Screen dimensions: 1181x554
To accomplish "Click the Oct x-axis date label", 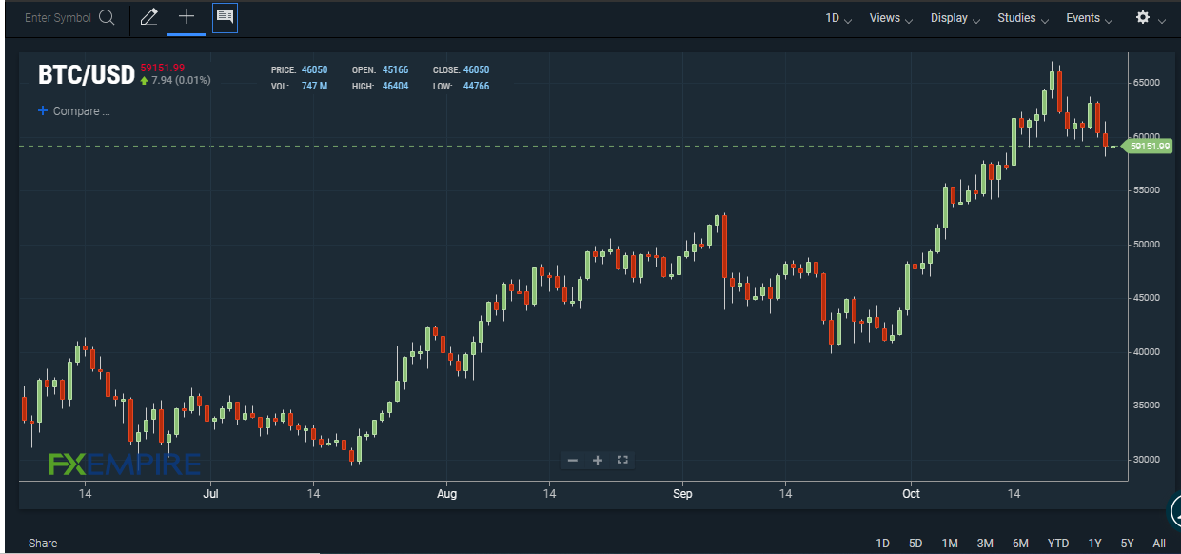I will tap(911, 494).
